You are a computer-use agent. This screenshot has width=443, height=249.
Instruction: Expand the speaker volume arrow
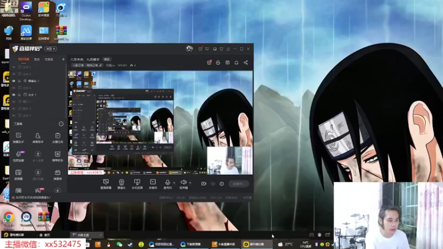190,183
